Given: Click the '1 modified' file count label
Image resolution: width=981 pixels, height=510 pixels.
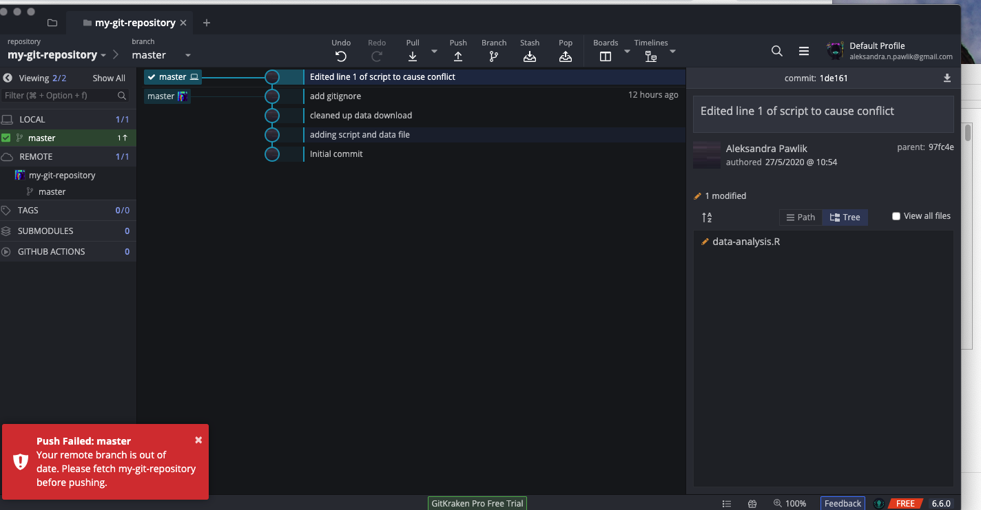Looking at the screenshot, I should pos(725,196).
